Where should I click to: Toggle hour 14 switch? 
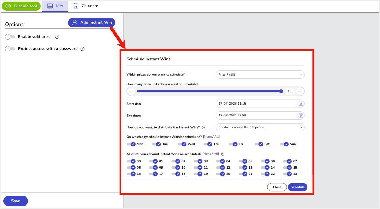coord(265,168)
